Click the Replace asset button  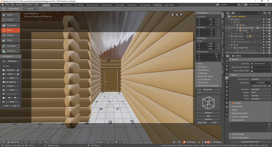(x=208, y=119)
